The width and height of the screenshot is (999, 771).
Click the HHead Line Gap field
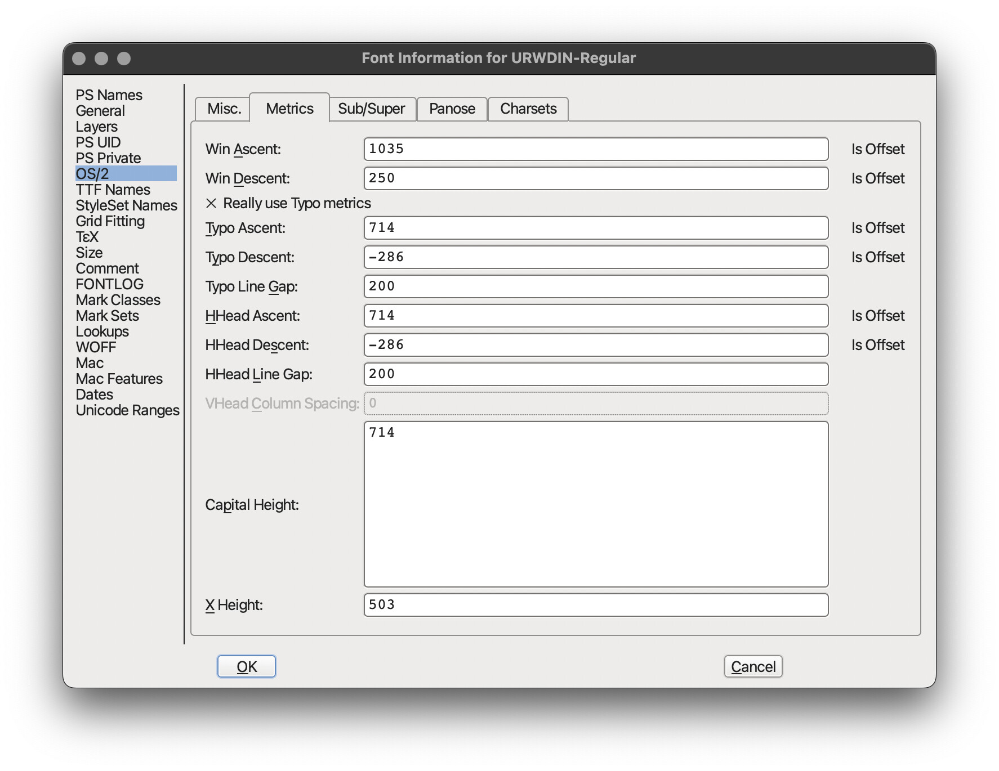point(596,374)
